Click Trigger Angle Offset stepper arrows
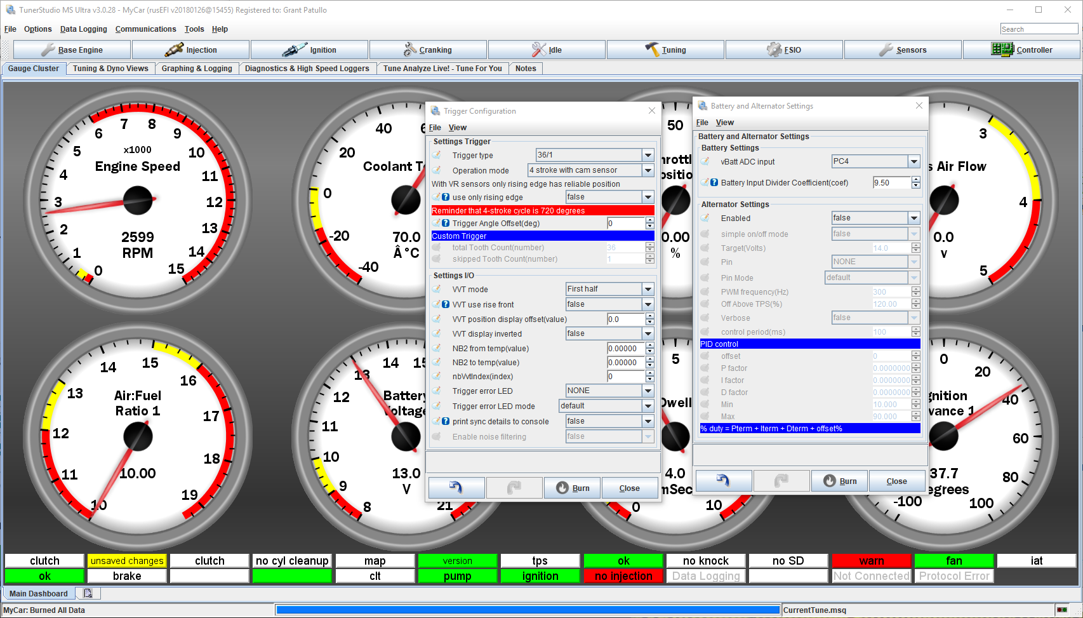Image resolution: width=1083 pixels, height=618 pixels. coord(649,223)
